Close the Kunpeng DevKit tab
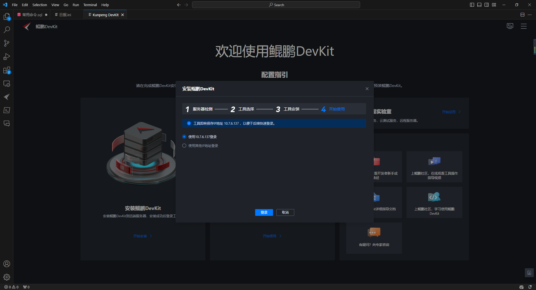The height and width of the screenshot is (290, 536). click(x=122, y=15)
